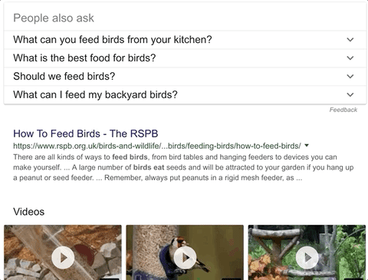Select question text 'What can you feed birds from your kitchen?'
This screenshot has height=280, width=368.
pyautogui.click(x=113, y=40)
